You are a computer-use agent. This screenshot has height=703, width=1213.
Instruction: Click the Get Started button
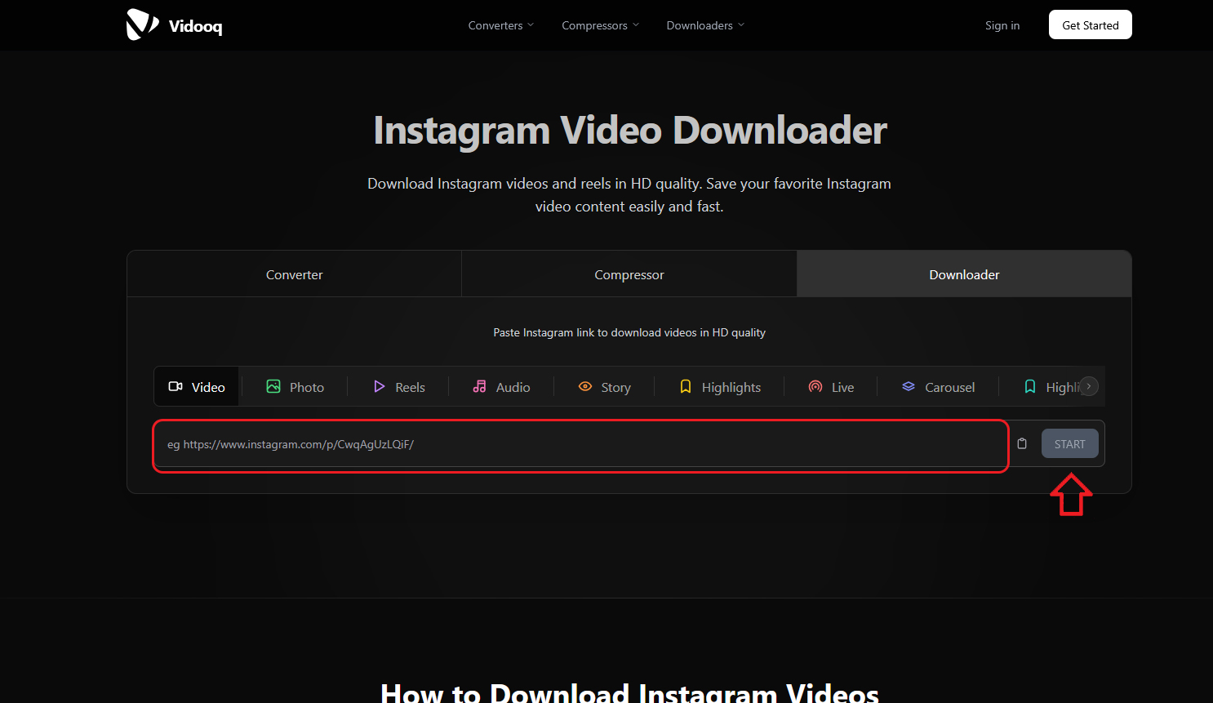(x=1090, y=25)
